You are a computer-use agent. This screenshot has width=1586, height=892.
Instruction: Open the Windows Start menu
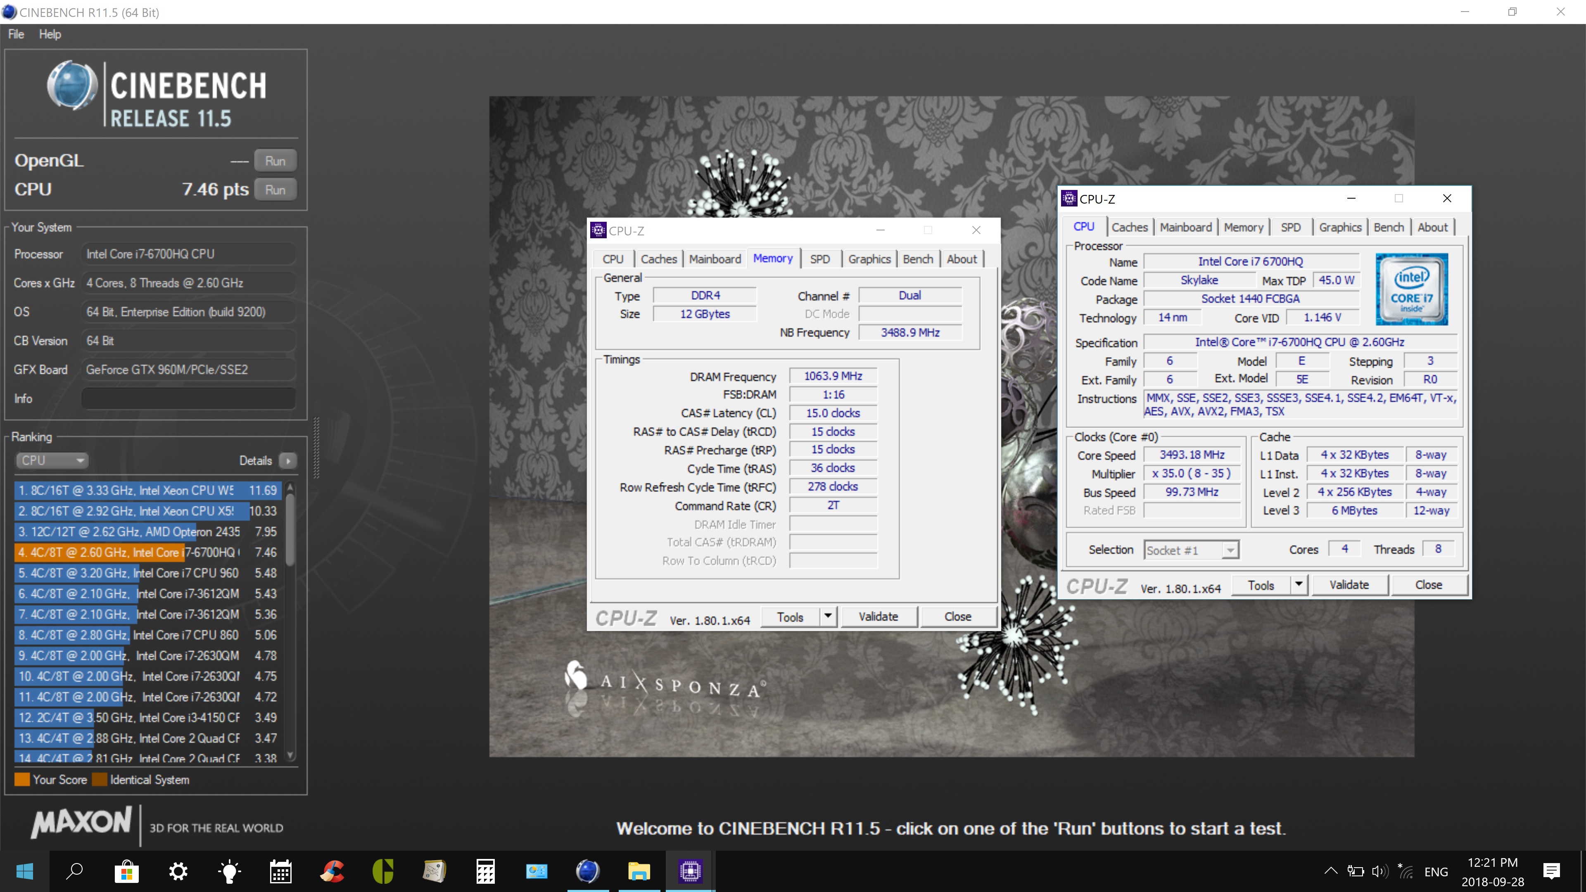25,871
